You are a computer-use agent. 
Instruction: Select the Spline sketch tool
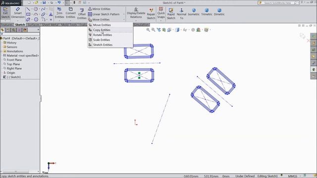point(43,9)
